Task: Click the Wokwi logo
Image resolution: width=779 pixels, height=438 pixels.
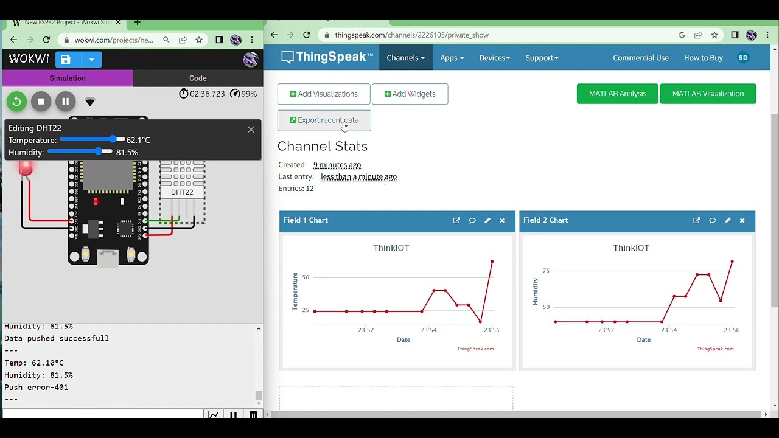Action: point(29,59)
